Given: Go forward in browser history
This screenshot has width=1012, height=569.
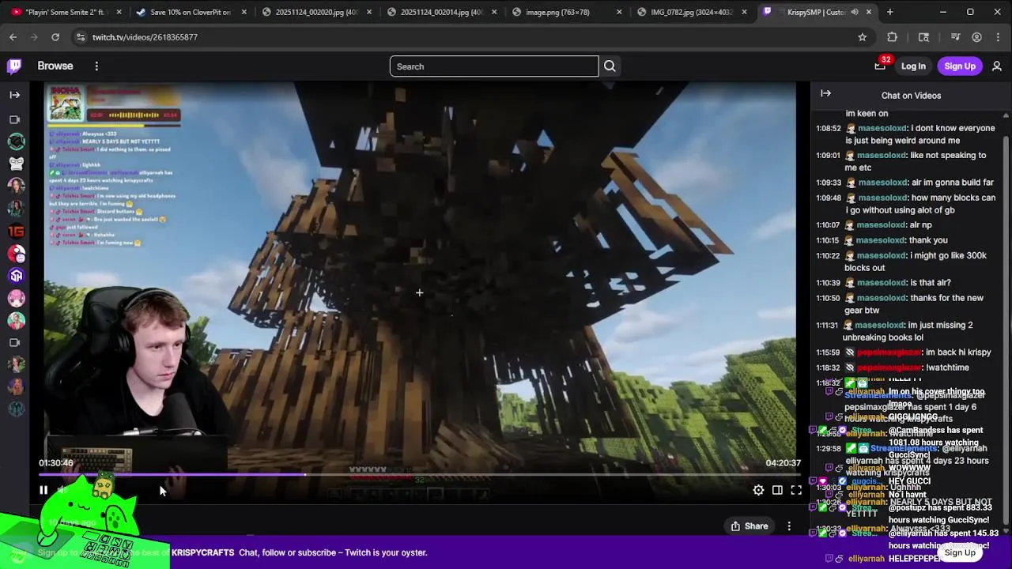Looking at the screenshot, I should click(x=34, y=37).
